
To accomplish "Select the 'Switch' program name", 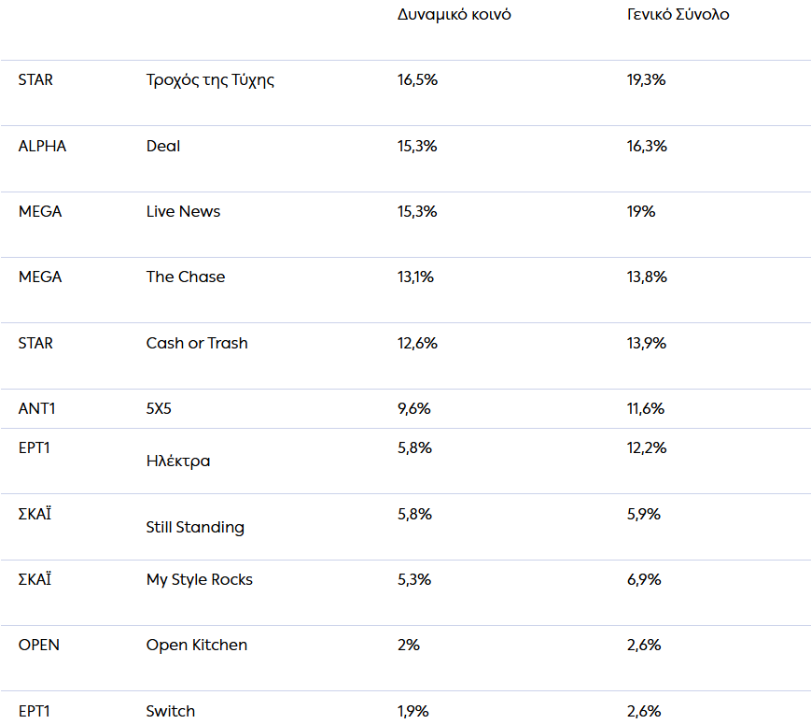I will click(171, 711).
